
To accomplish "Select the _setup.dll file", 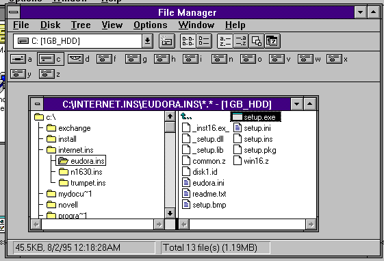I will coord(203,139).
